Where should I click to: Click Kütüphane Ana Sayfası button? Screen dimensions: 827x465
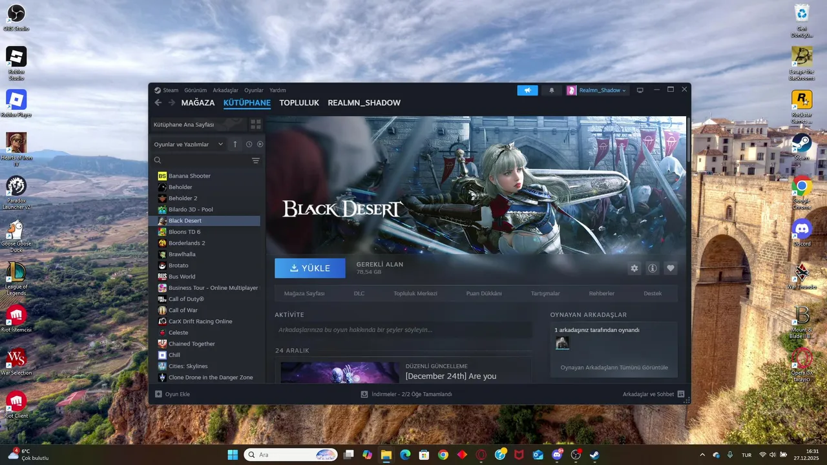point(198,125)
